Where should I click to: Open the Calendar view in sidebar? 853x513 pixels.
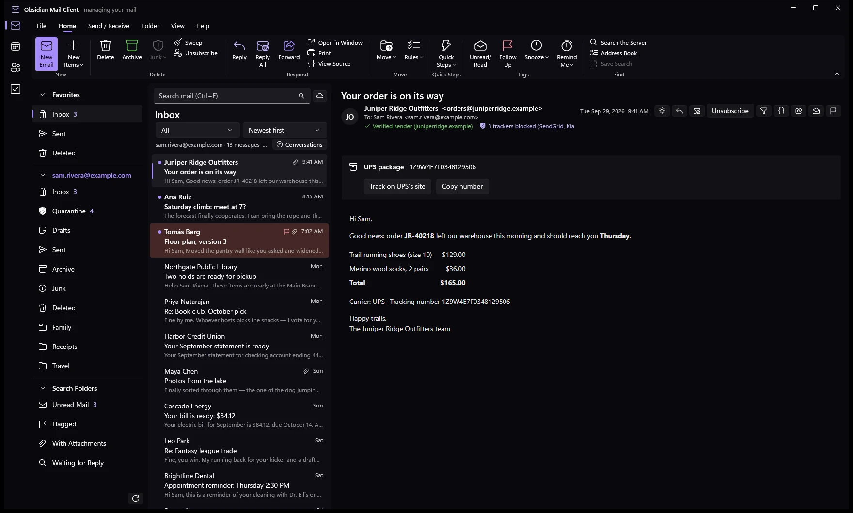click(16, 46)
